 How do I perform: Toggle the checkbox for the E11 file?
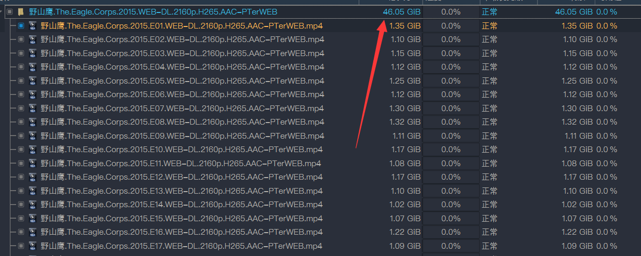[x=21, y=163]
